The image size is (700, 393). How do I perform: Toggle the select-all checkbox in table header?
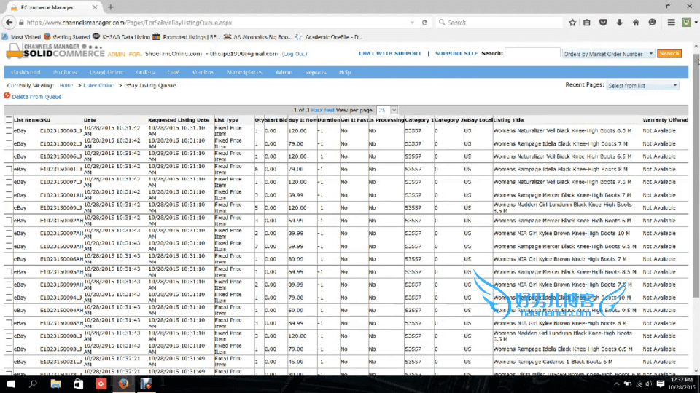click(9, 119)
